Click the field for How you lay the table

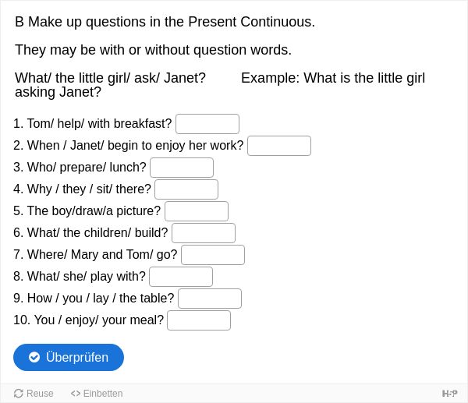click(210, 299)
